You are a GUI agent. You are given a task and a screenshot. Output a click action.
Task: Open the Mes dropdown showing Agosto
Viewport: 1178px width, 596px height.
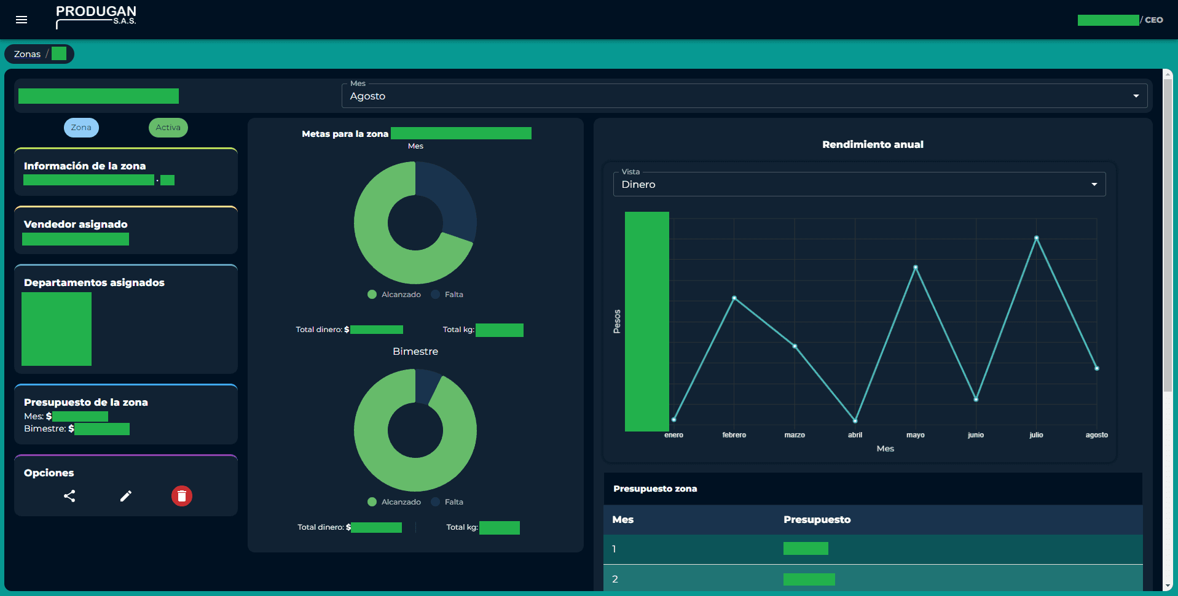(744, 96)
